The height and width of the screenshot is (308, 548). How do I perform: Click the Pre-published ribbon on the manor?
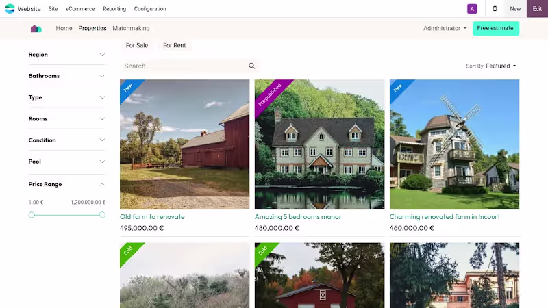(270, 94)
